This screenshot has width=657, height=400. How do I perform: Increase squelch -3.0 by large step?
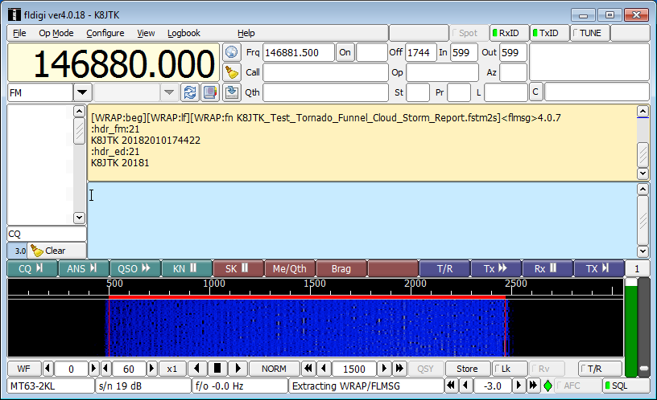tap(533, 385)
